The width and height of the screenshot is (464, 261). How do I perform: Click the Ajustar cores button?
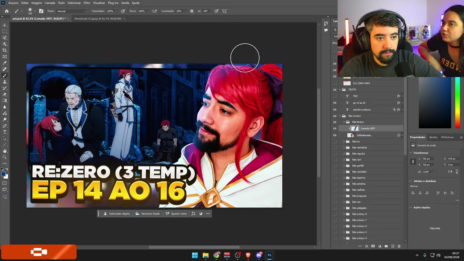point(176,214)
